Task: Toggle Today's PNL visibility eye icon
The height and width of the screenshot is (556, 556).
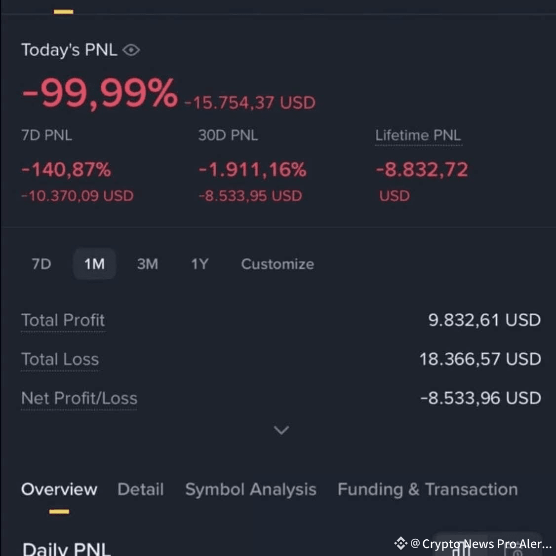Action: [x=131, y=50]
